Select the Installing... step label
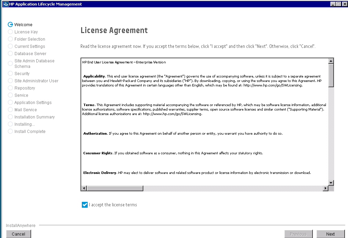Viewport: 348px width, 238px height. pos(25,124)
